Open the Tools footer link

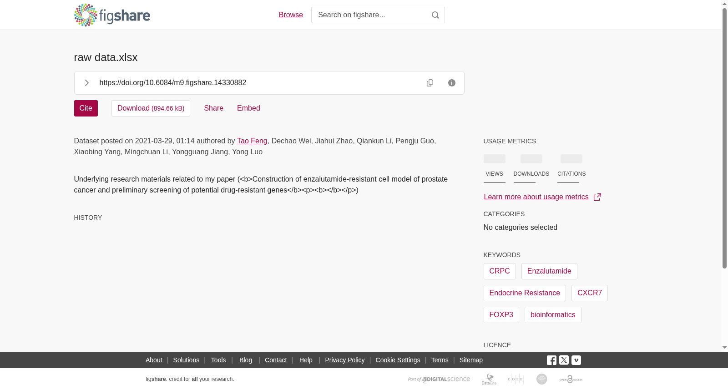218,360
